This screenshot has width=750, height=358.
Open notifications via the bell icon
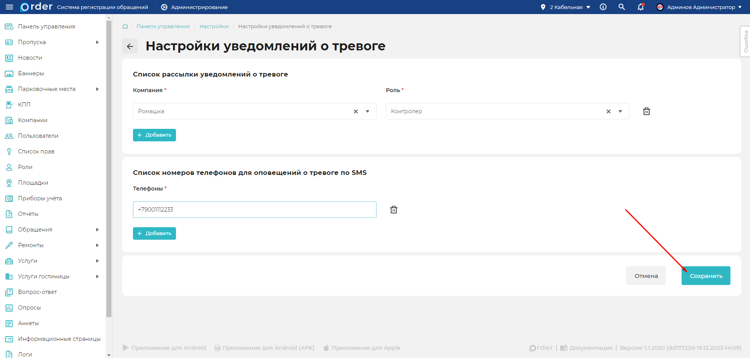640,7
